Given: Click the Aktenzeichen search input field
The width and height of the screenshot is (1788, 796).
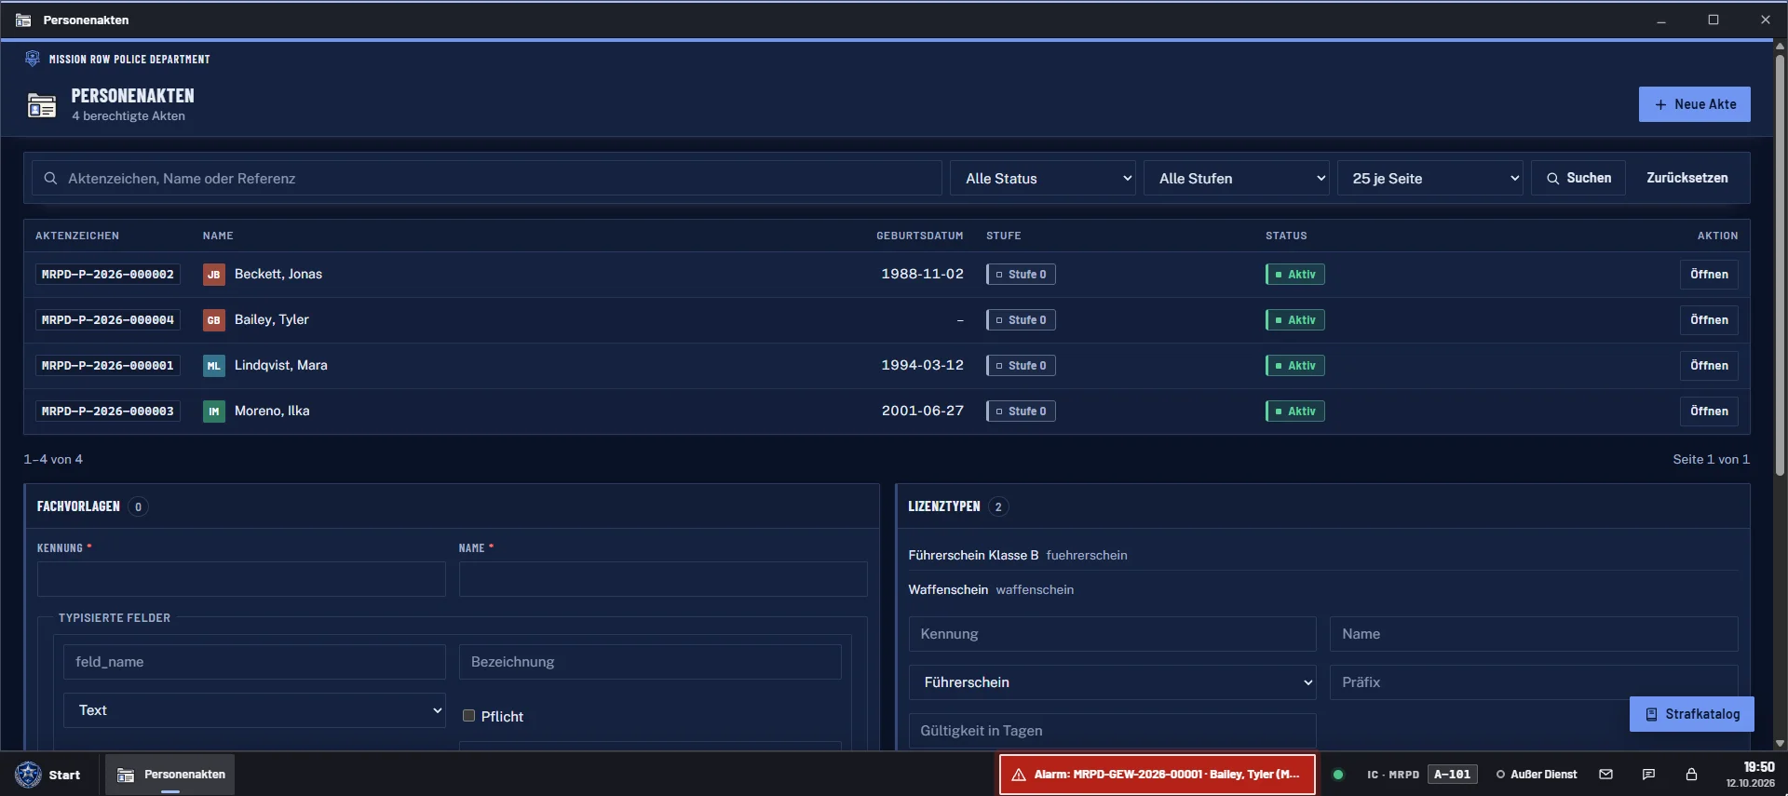Looking at the screenshot, I should coord(487,178).
